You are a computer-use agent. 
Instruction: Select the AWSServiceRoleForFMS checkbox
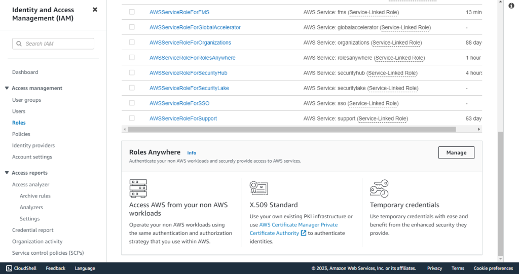(x=132, y=12)
